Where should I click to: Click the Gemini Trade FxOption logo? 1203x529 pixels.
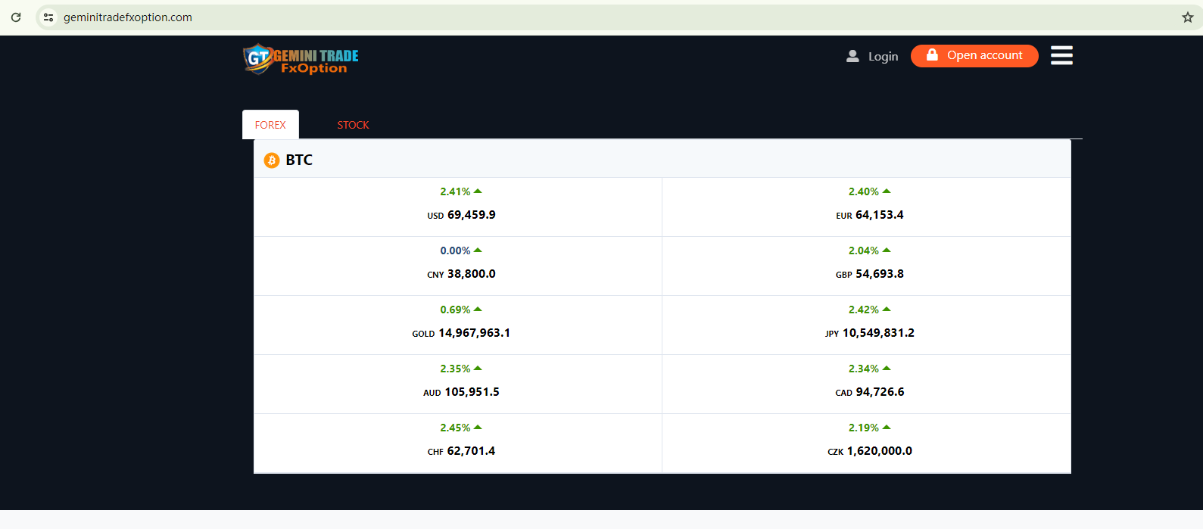pos(301,59)
